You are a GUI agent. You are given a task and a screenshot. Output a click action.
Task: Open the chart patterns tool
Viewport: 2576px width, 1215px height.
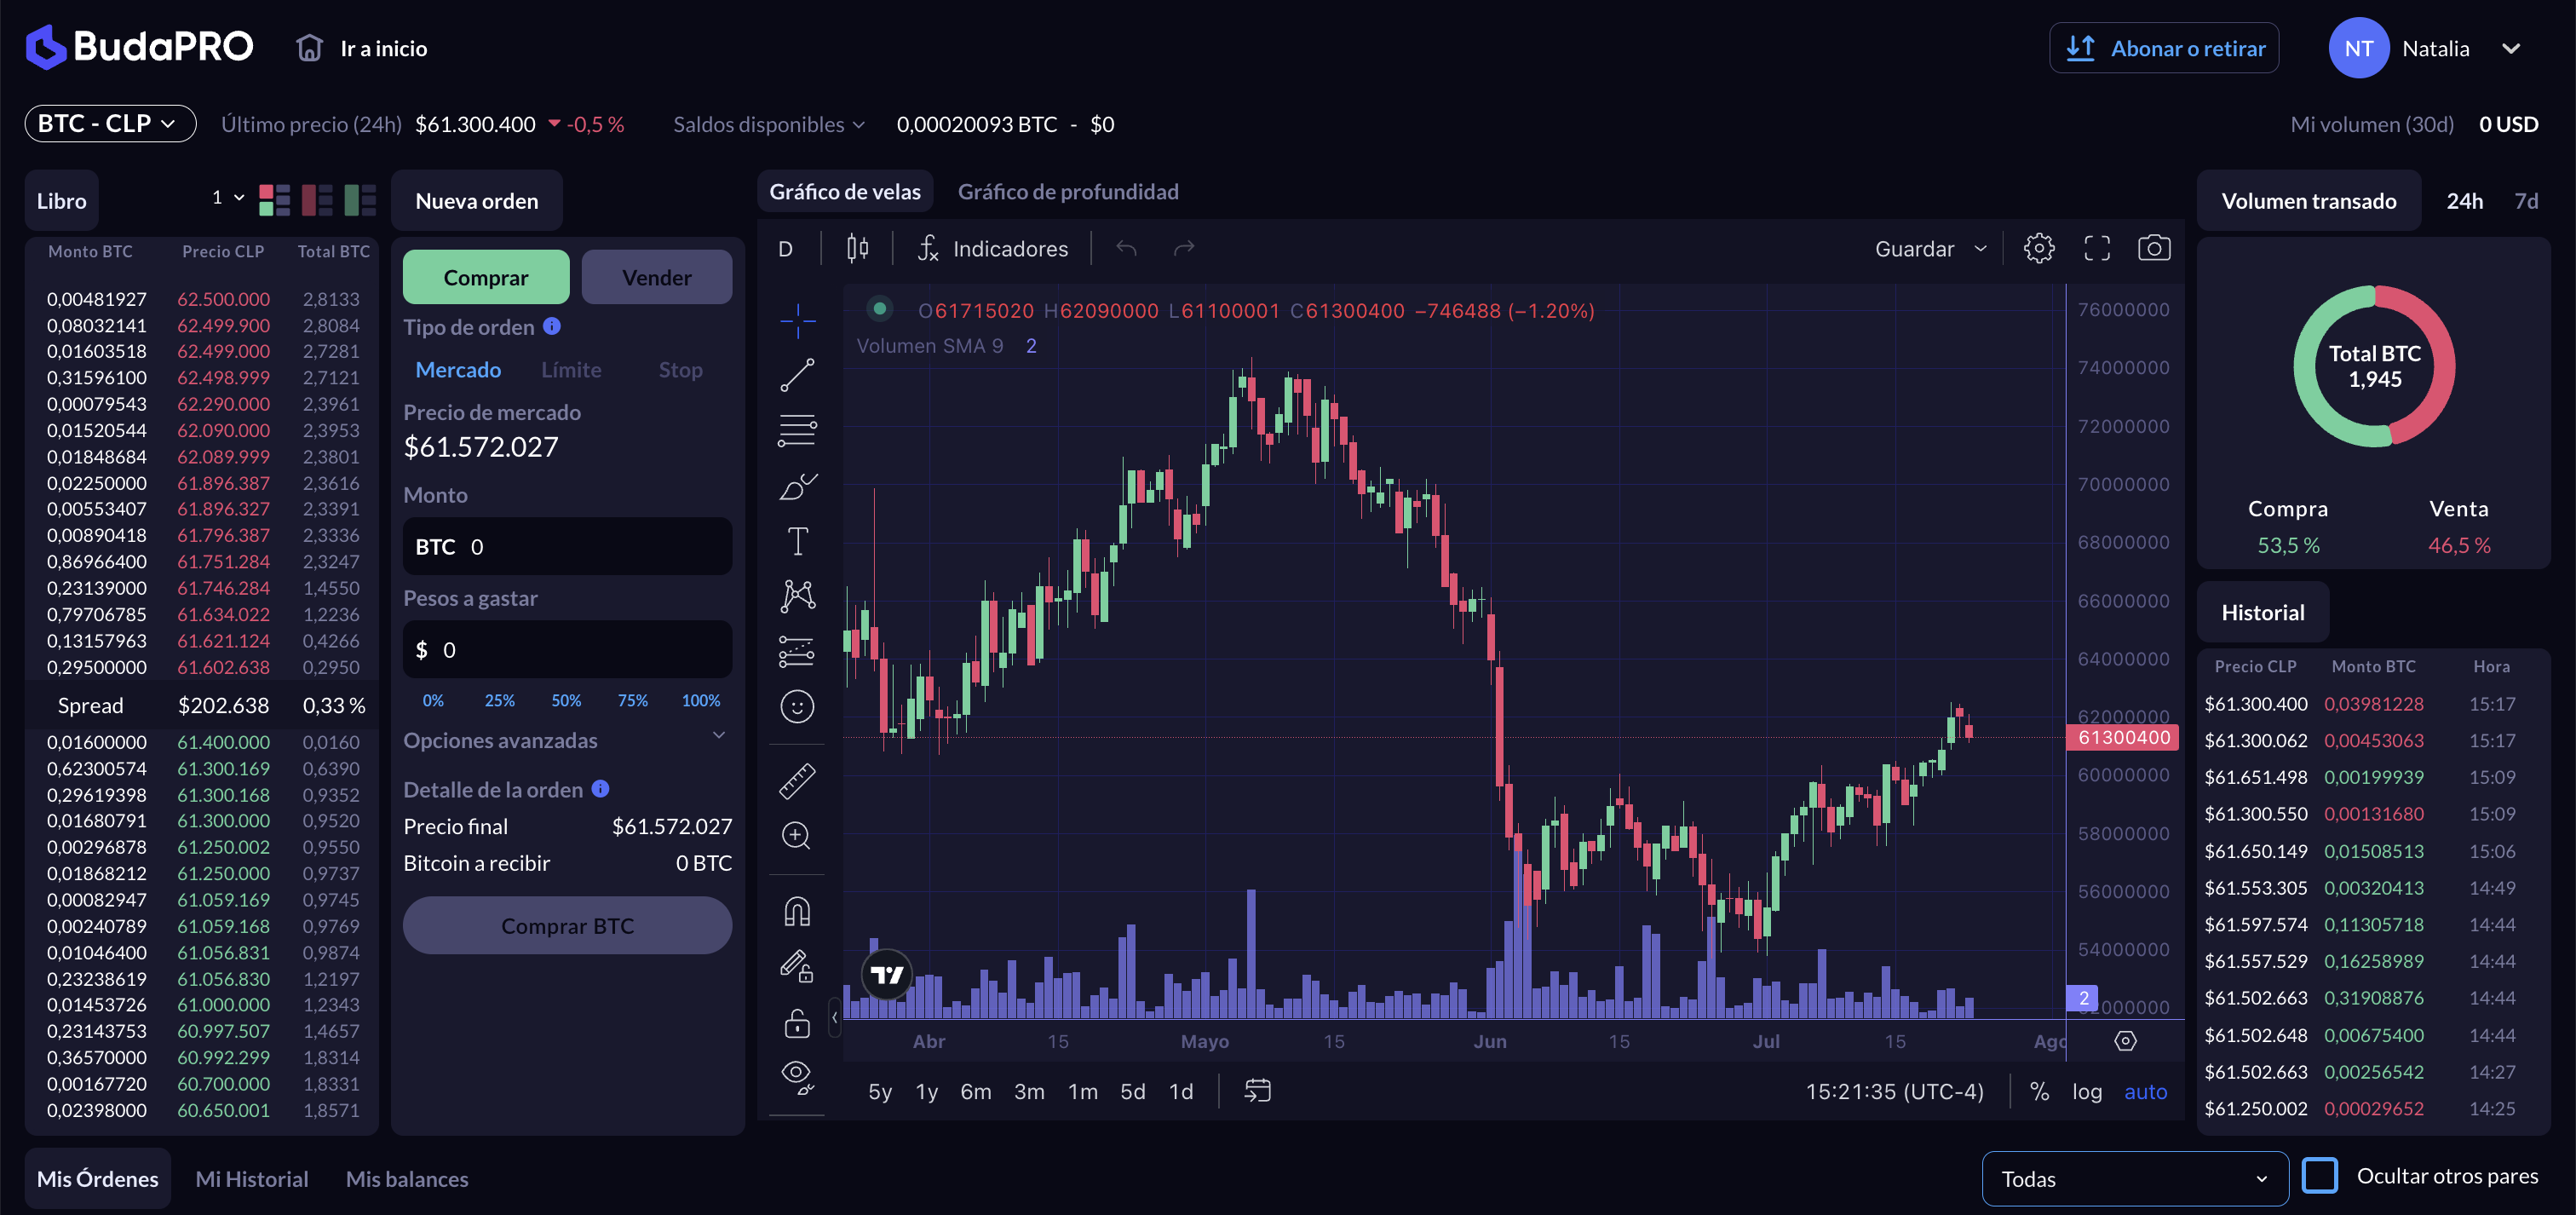pyautogui.click(x=797, y=596)
